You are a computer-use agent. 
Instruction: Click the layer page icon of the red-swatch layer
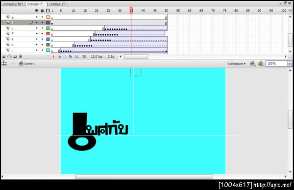(8, 33)
